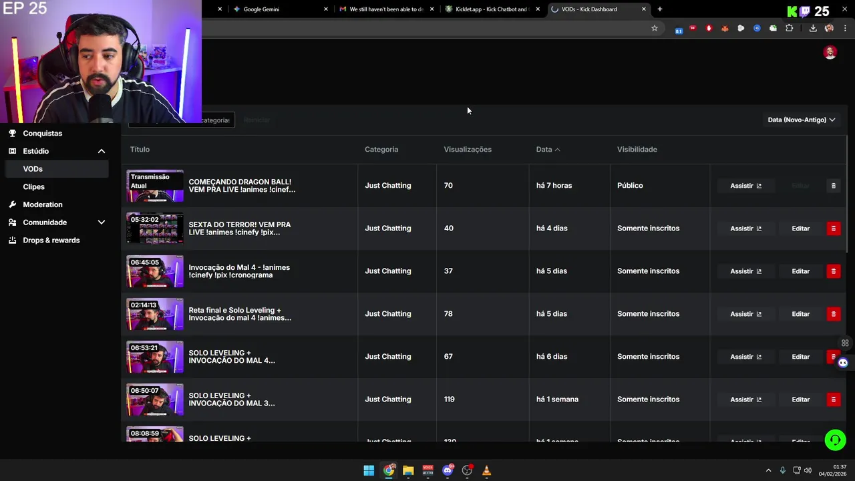855x481 pixels.
Task: Open VLC media player from taskbar
Action: 486,470
